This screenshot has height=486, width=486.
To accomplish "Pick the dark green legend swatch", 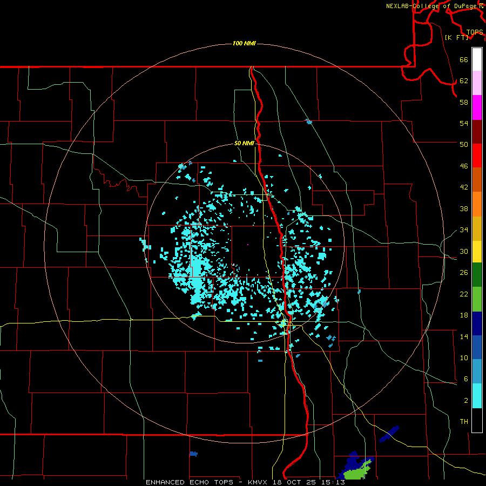I will [x=477, y=275].
